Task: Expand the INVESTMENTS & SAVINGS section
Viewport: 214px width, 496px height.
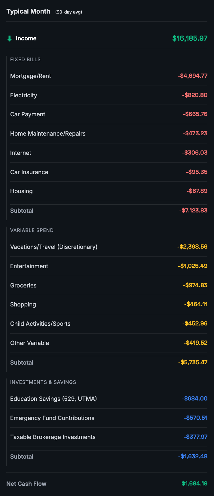Action: [x=42, y=382]
